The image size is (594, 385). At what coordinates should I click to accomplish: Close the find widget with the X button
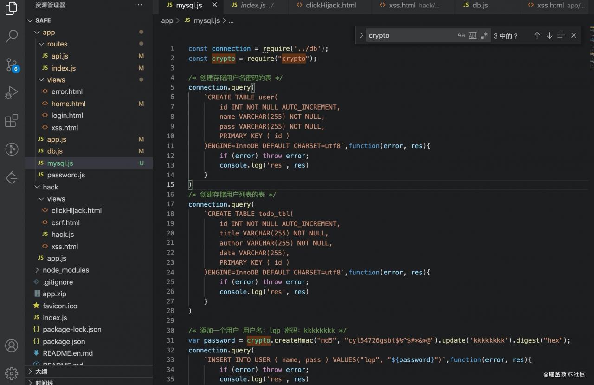(573, 35)
